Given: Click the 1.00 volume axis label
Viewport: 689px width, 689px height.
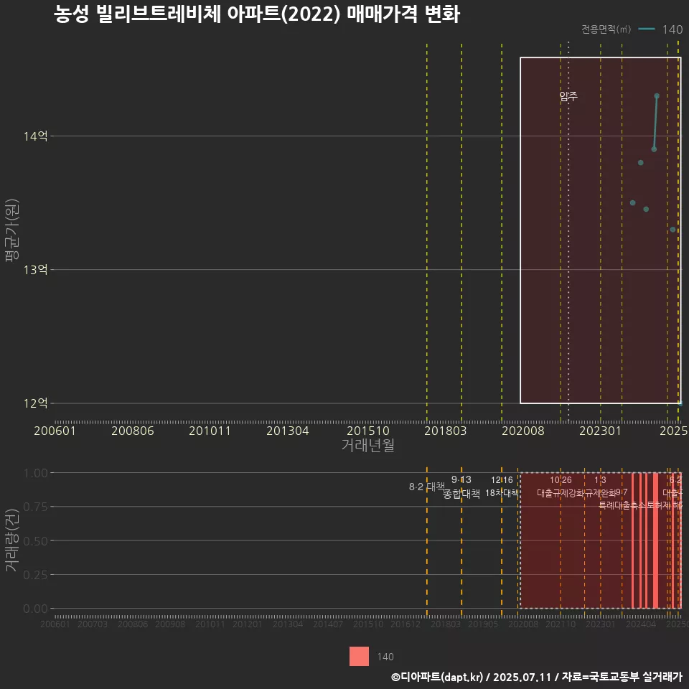Looking at the screenshot, I should pyautogui.click(x=36, y=473).
